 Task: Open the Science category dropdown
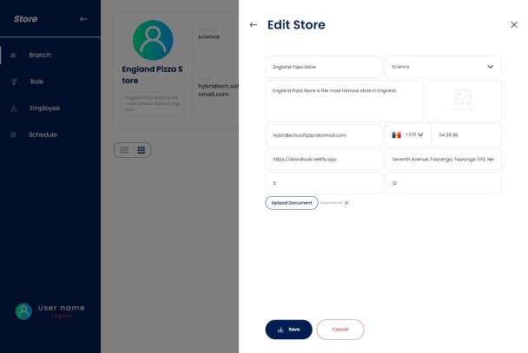443,67
